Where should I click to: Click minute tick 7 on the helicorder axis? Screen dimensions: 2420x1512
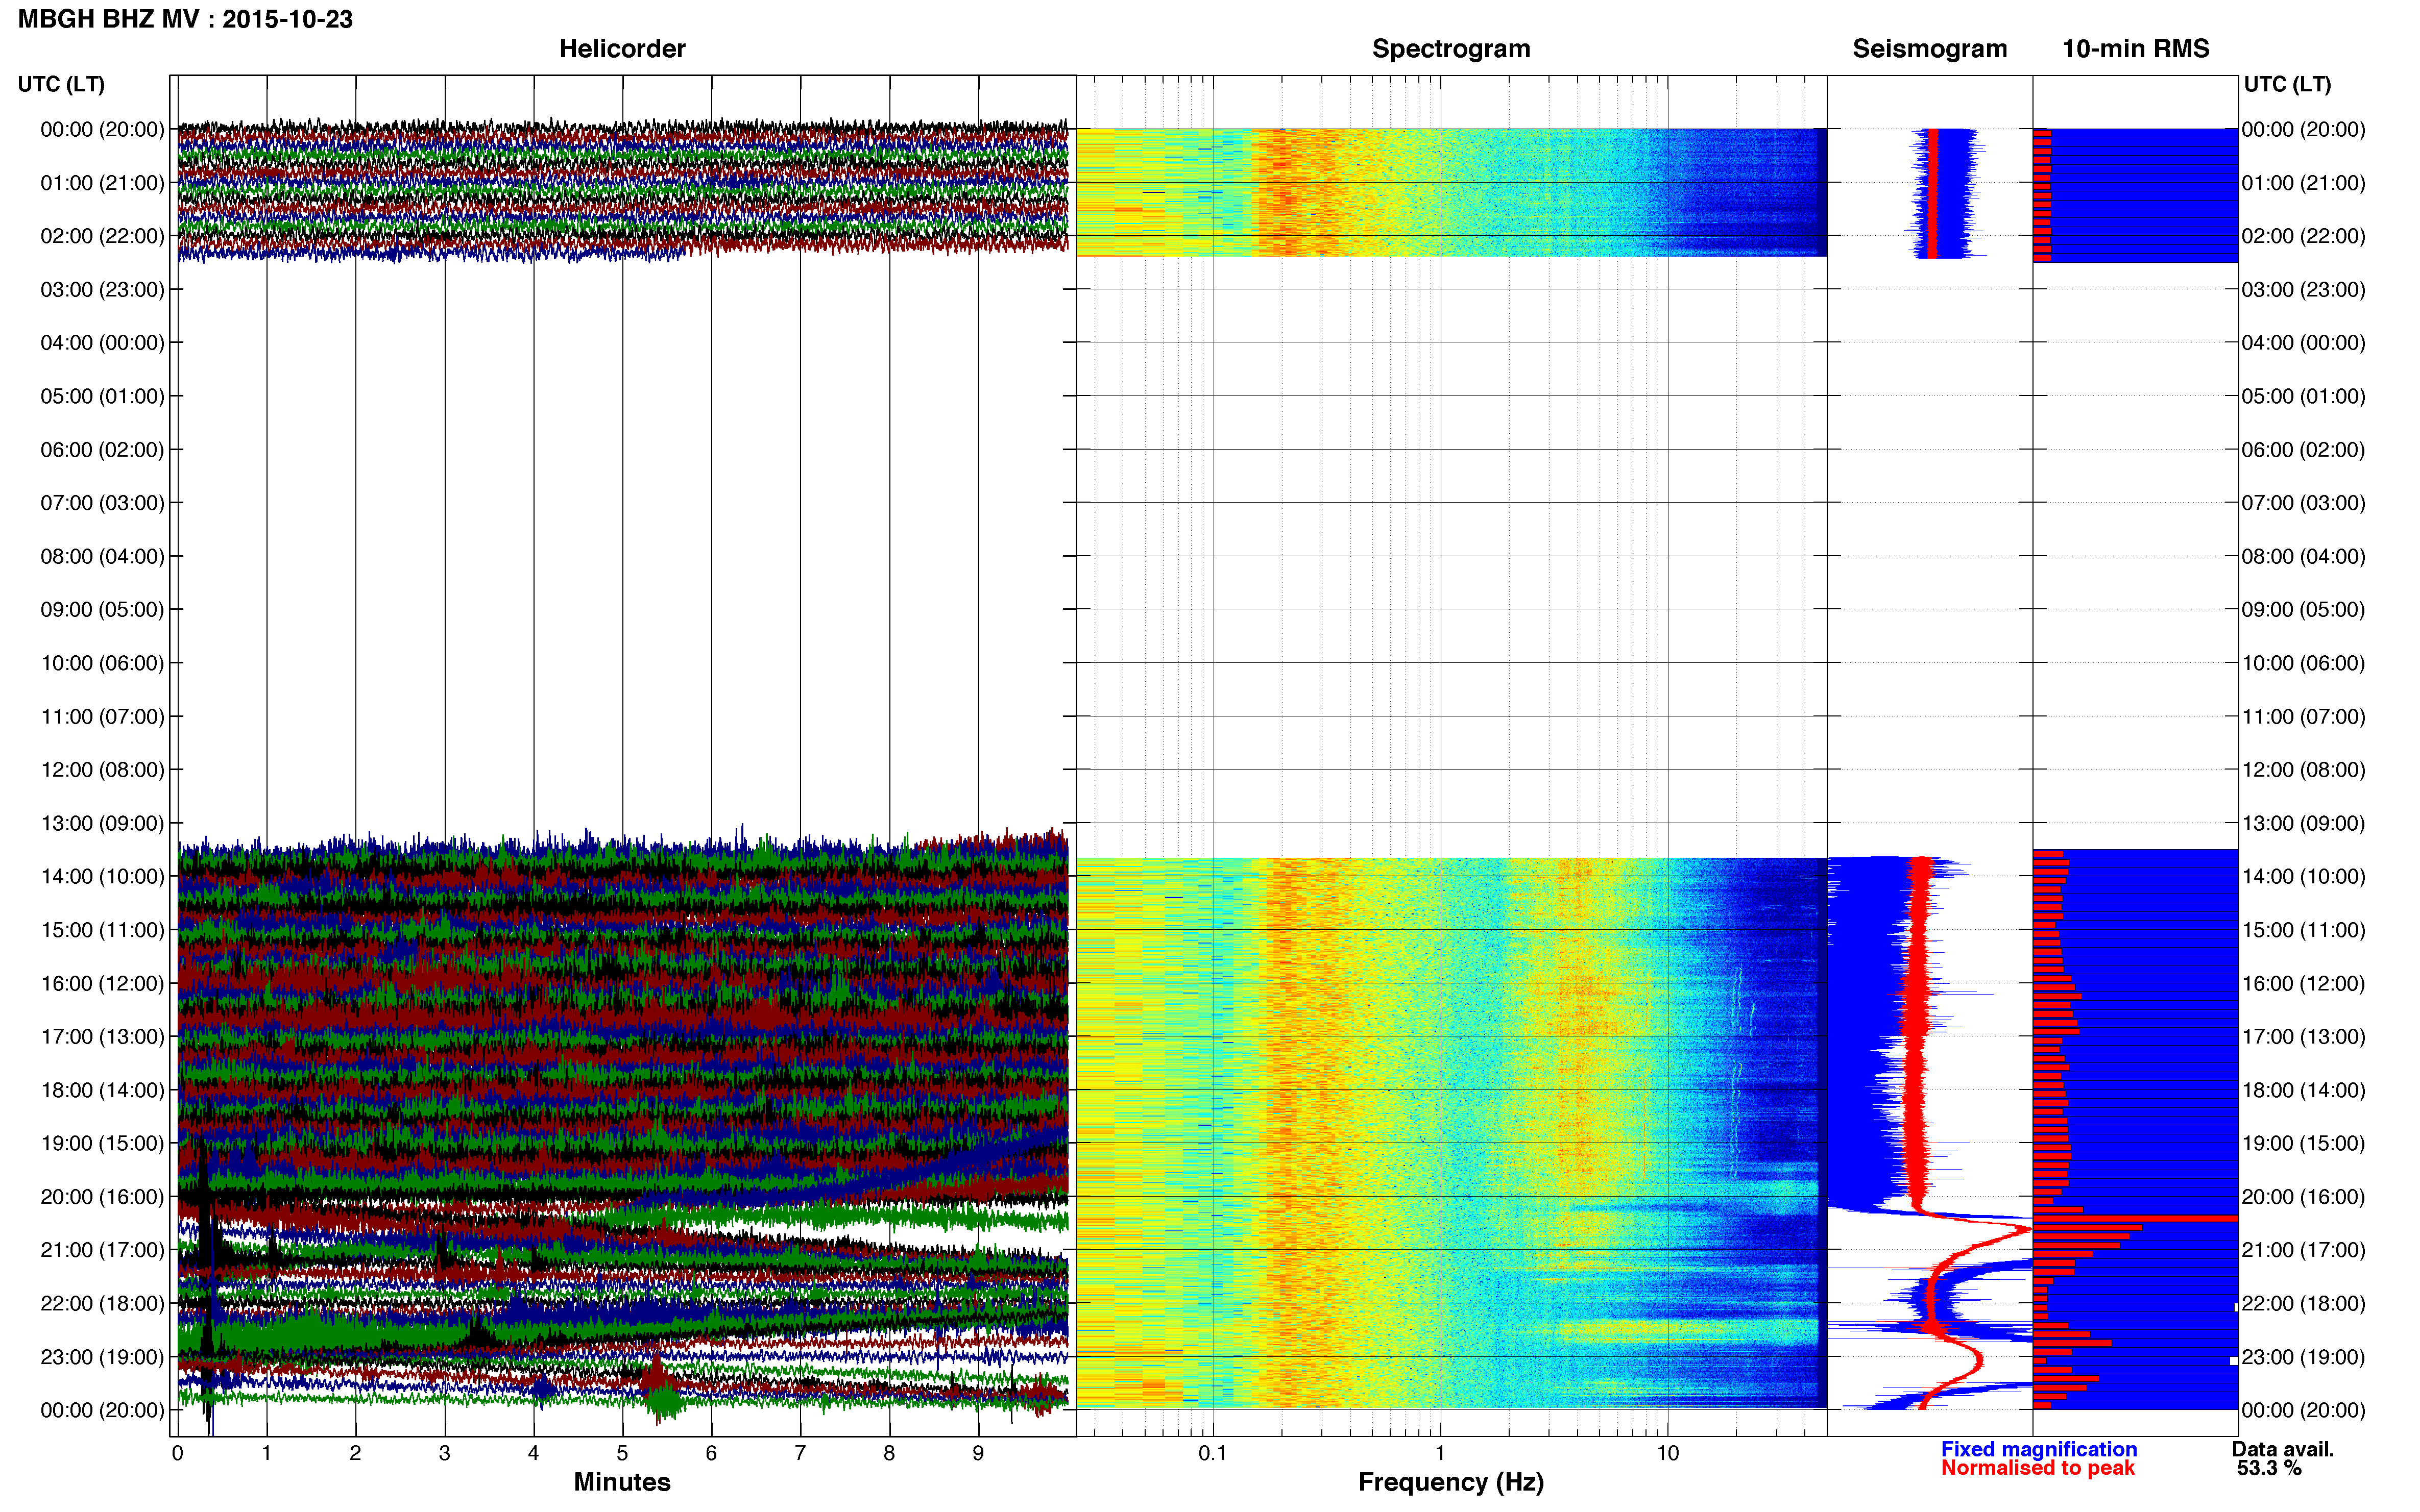point(801,1453)
